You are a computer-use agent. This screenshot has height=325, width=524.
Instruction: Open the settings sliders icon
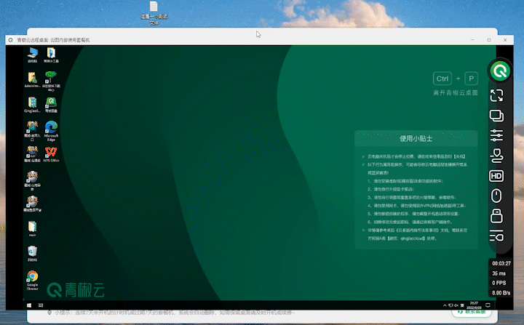point(496,136)
